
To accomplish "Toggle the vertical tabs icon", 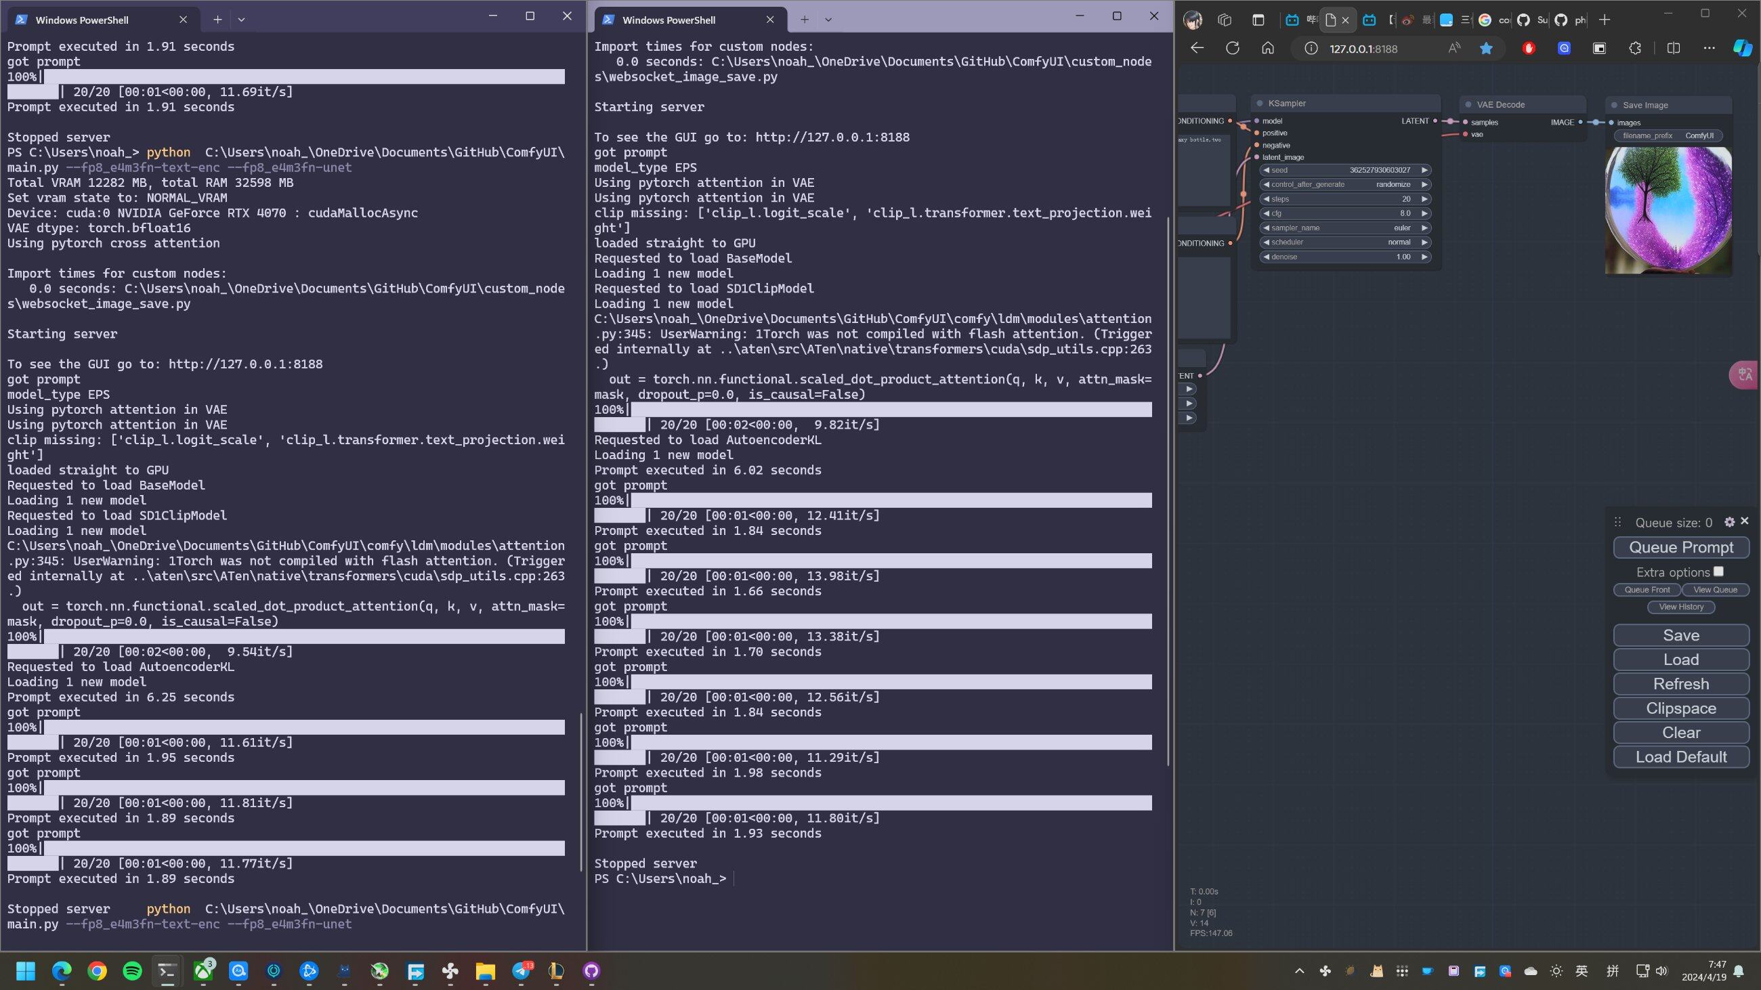I will click(x=1258, y=20).
